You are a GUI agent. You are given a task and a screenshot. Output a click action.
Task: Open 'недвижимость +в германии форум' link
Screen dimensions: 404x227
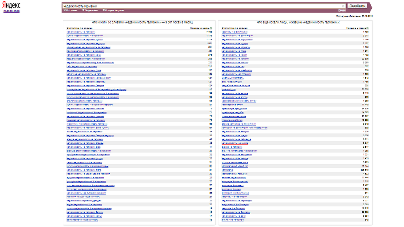click(x=84, y=158)
